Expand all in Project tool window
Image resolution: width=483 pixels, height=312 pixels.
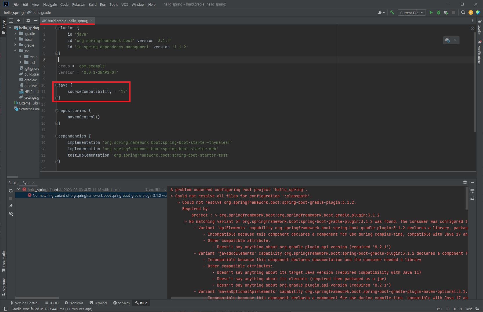click(11, 21)
